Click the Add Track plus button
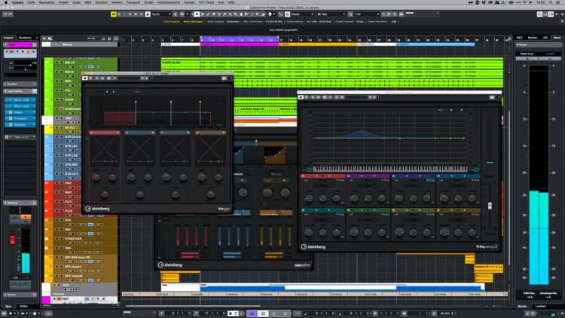 click(x=44, y=38)
